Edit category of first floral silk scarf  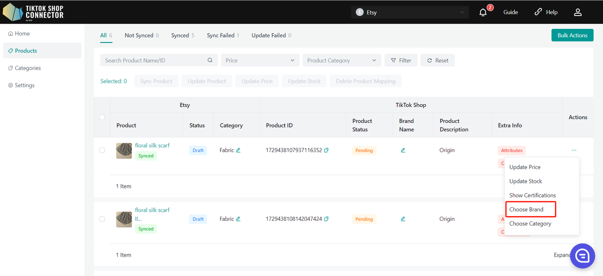point(238,150)
